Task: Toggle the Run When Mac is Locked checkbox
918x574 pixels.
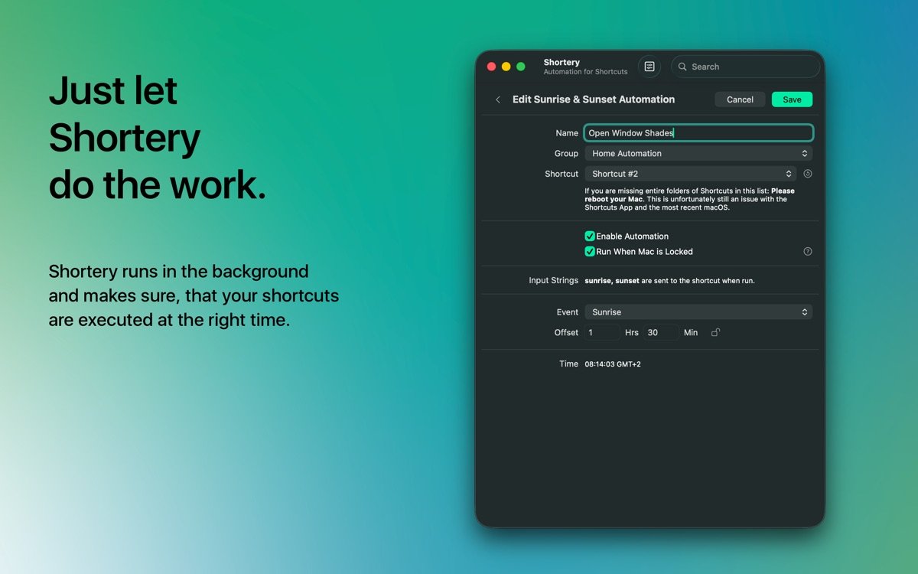Action: (x=590, y=251)
